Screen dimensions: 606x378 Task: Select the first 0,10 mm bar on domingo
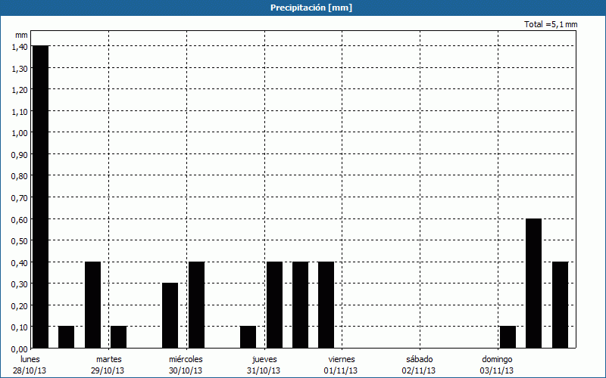coord(508,337)
